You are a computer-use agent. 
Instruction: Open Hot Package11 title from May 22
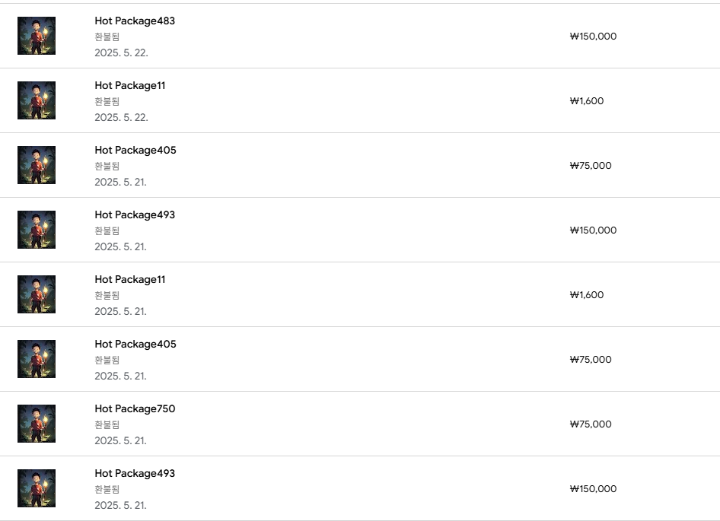coord(129,86)
